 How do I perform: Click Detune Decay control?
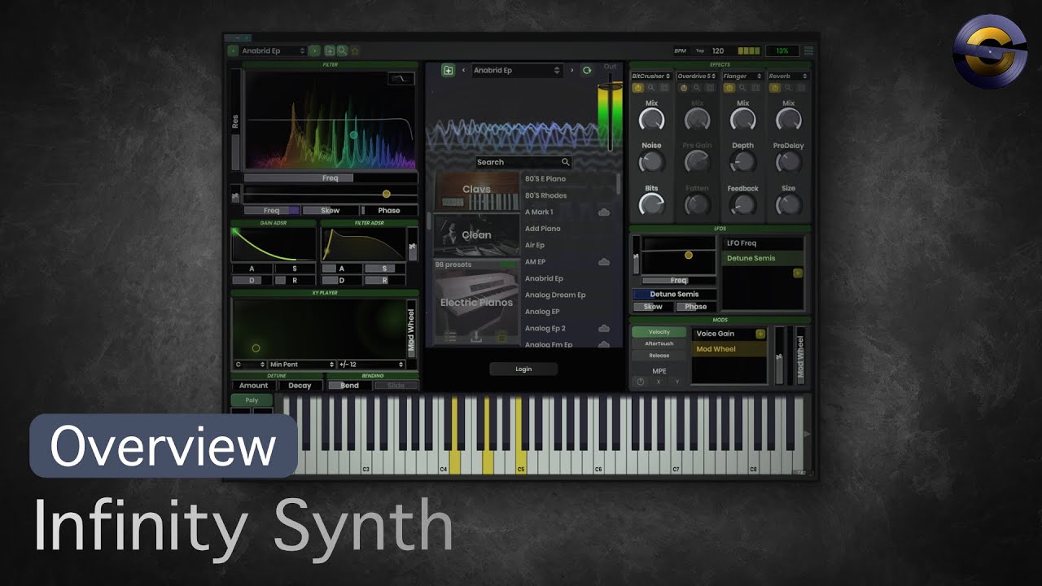pos(300,386)
